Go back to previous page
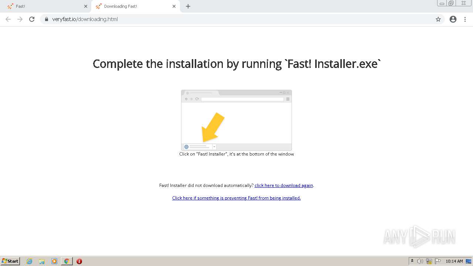 (8, 19)
